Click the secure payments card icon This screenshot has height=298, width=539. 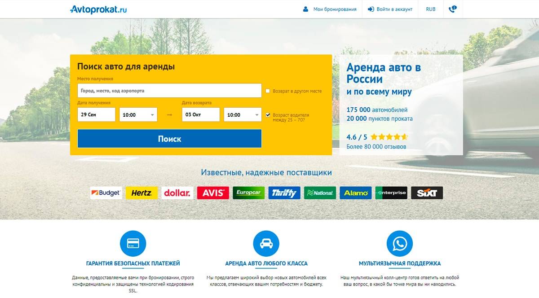click(133, 243)
